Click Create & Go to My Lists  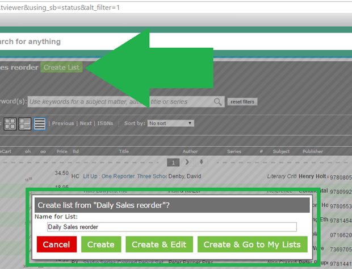(252, 245)
